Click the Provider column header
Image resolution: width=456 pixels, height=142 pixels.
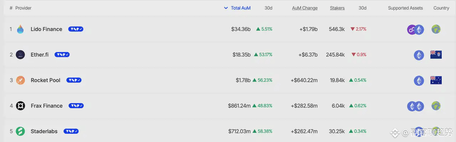pos(24,8)
